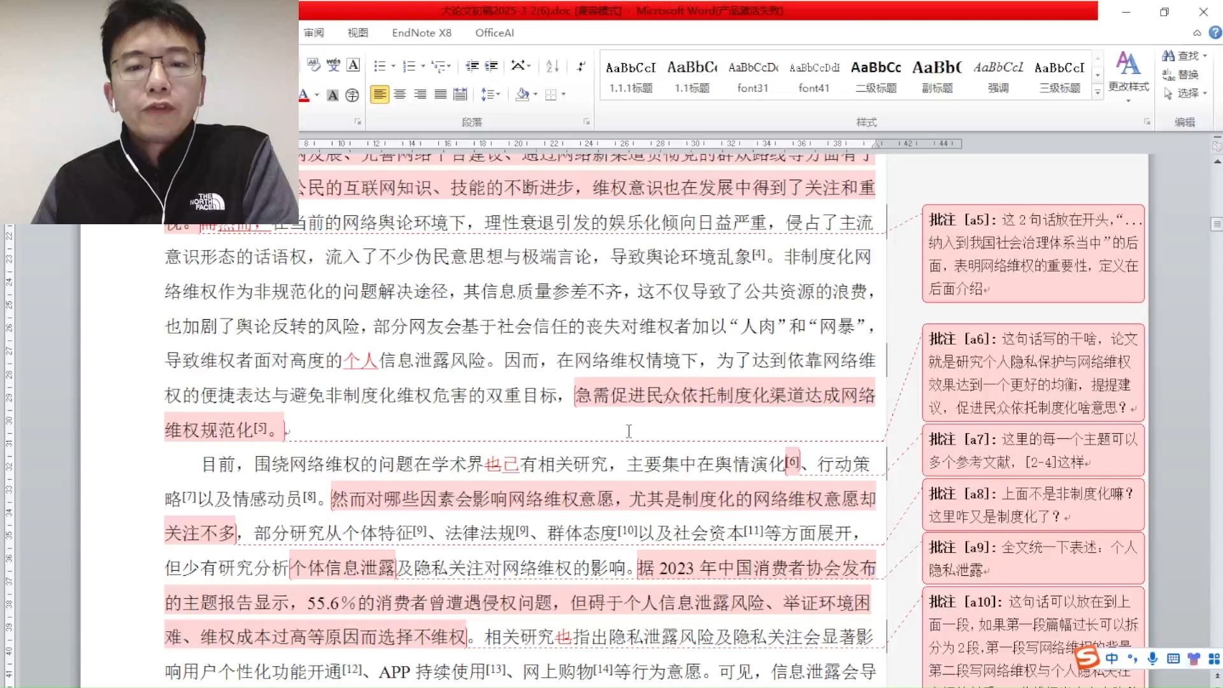Click the shading color bucket icon
Viewport: 1223px width, 688px height.
coord(523,94)
